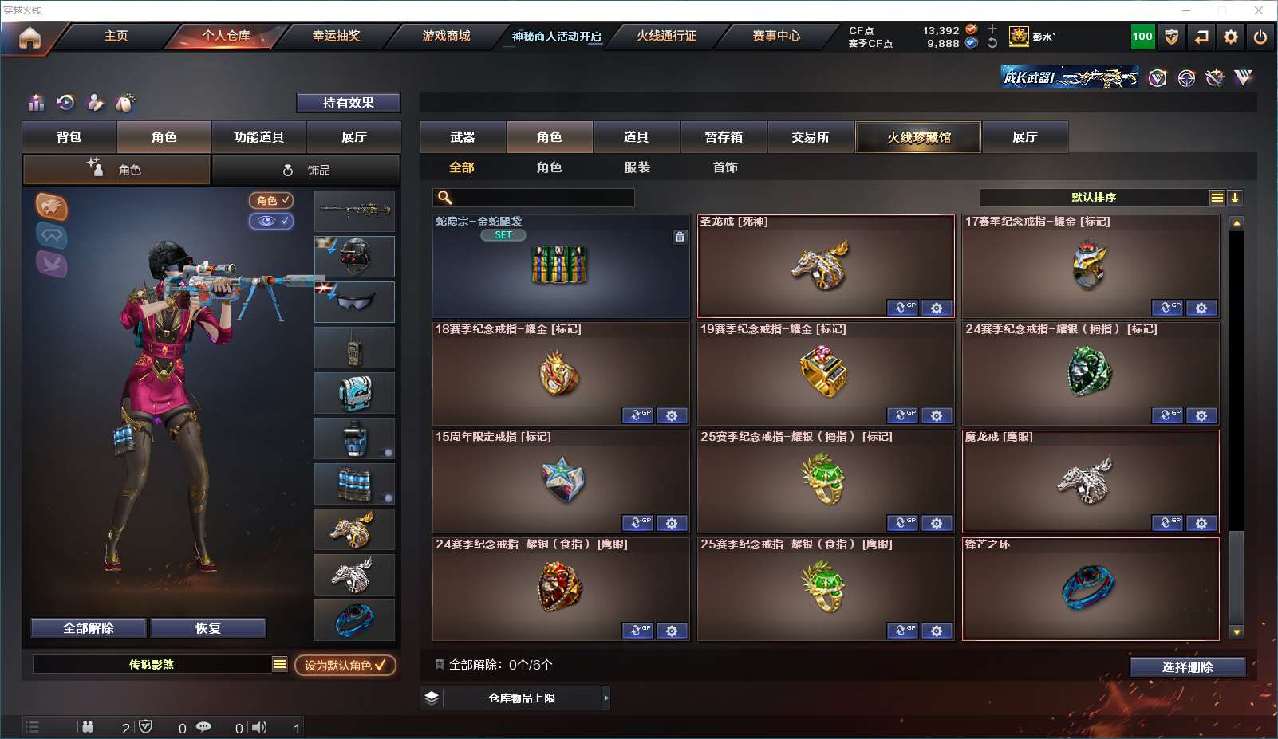Click GP exchange icon on 15周年限定戒指
The height and width of the screenshot is (739, 1278).
click(637, 523)
